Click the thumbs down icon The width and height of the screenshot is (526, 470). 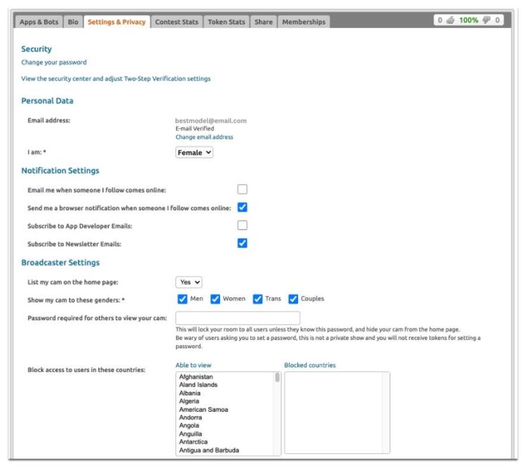coord(487,21)
